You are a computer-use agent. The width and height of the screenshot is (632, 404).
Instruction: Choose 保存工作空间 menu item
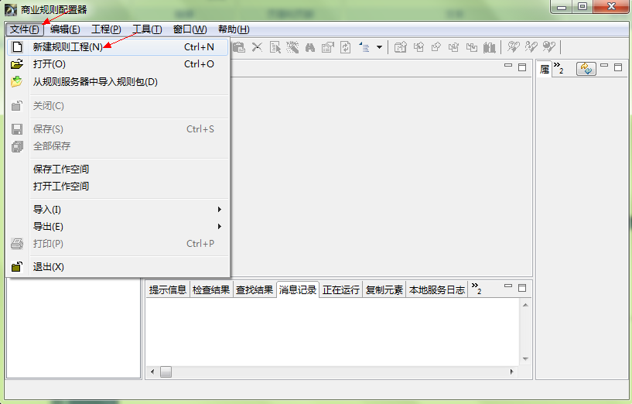click(x=118, y=169)
